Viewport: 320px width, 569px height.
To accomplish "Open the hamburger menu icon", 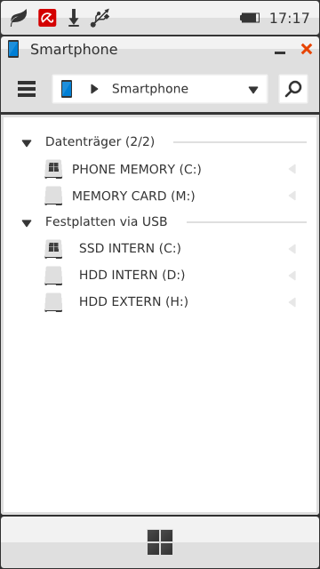I will coord(27,89).
